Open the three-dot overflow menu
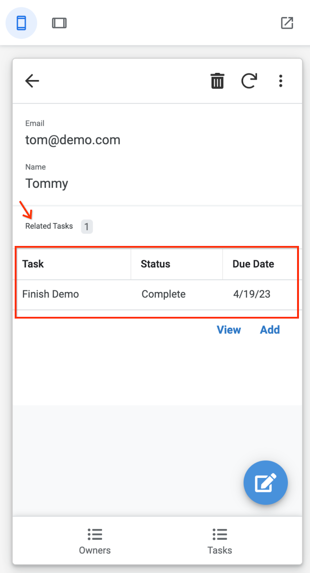The height and width of the screenshot is (573, 310). (281, 81)
